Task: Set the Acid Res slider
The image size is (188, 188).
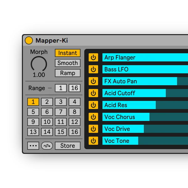Action: pyautogui.click(x=145, y=105)
